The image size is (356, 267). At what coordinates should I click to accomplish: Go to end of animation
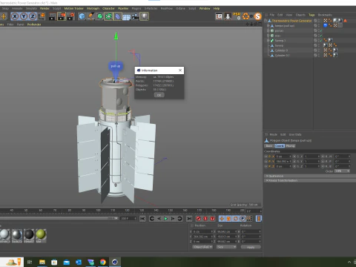click(189, 219)
